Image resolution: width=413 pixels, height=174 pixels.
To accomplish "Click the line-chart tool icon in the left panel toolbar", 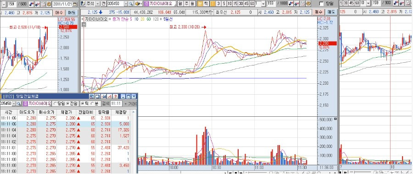I will point(37,4).
